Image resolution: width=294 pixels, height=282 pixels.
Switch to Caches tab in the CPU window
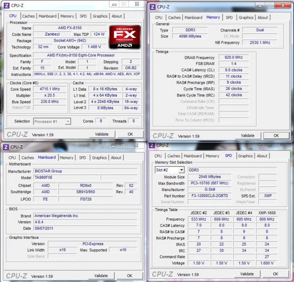coord(28,16)
